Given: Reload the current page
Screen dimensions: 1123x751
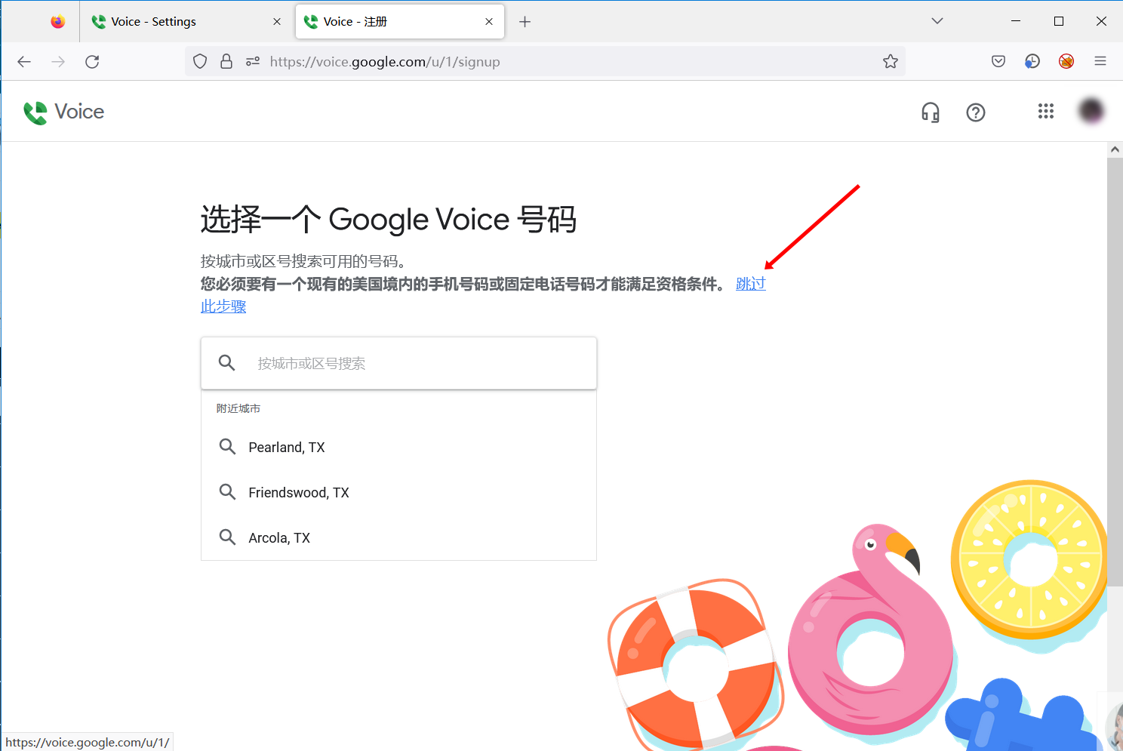Looking at the screenshot, I should [92, 62].
